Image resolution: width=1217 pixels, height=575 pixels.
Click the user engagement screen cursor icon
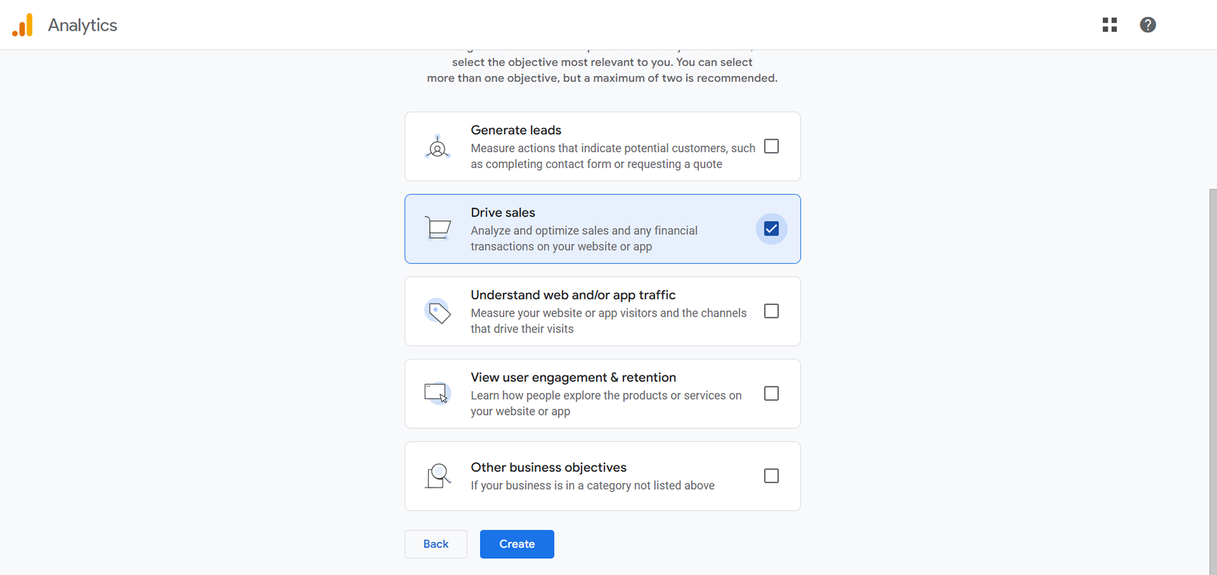[x=438, y=393]
